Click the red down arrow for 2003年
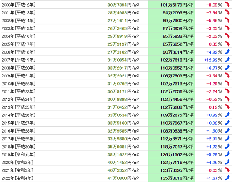 click(227, 28)
